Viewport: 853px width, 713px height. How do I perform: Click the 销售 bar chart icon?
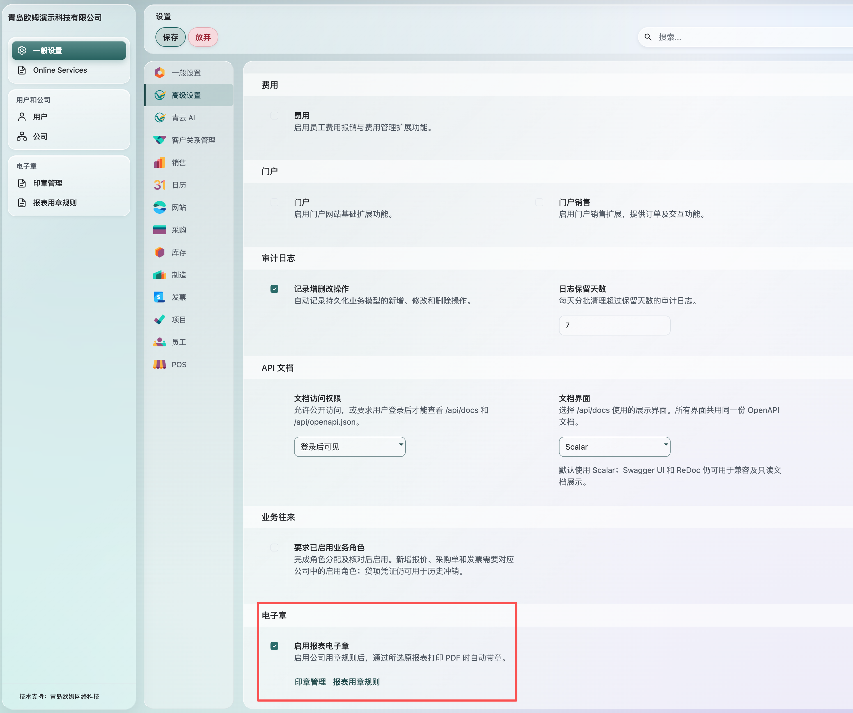(x=160, y=162)
